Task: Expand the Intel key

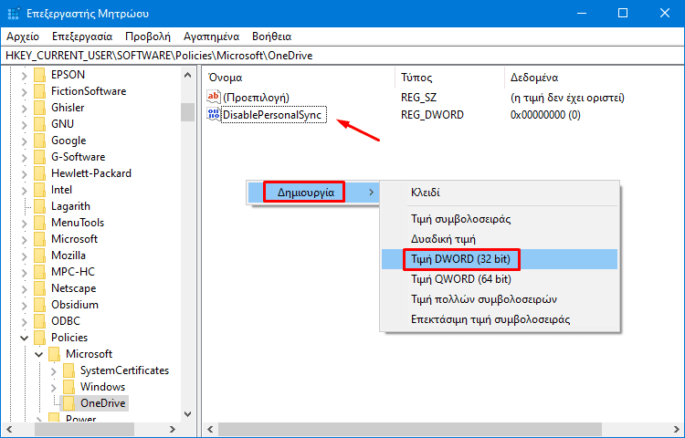Action: pyautogui.click(x=25, y=191)
